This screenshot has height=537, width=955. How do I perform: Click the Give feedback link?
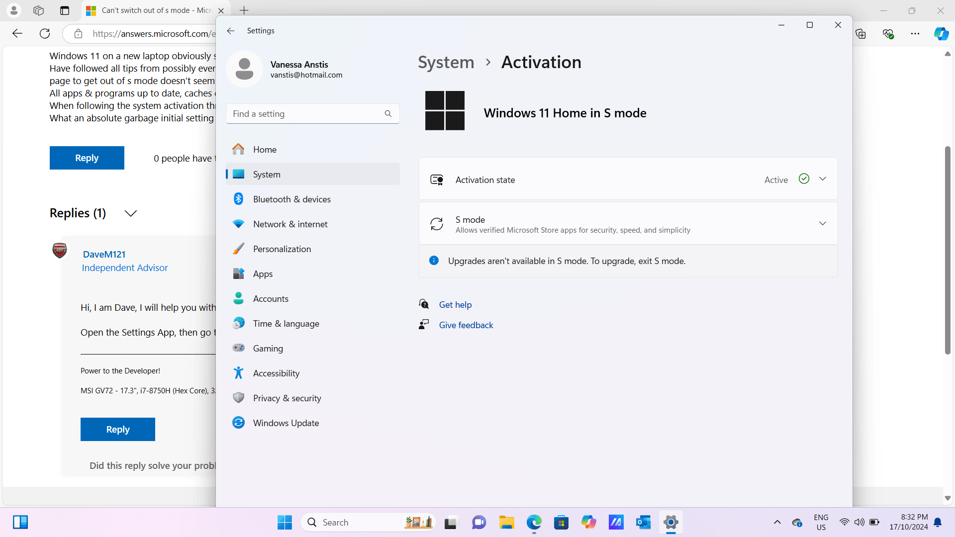[x=466, y=325]
